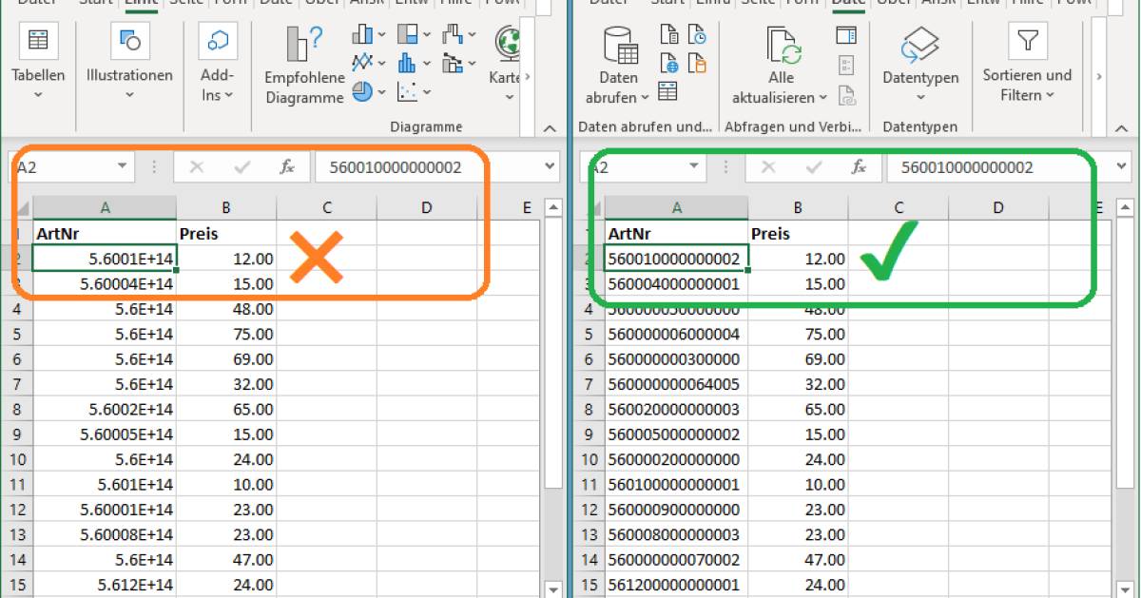Select cell showing 5.60005E+14
Screen dimensions: 1141x598
[105, 434]
